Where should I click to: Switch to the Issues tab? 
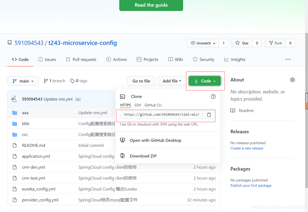click(x=47, y=60)
